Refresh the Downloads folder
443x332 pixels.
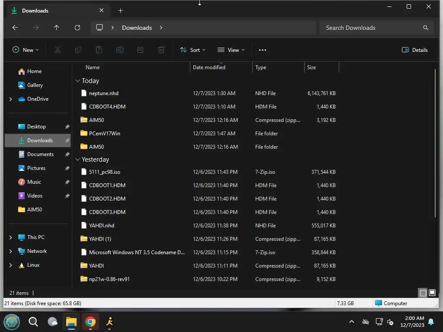pos(77,28)
